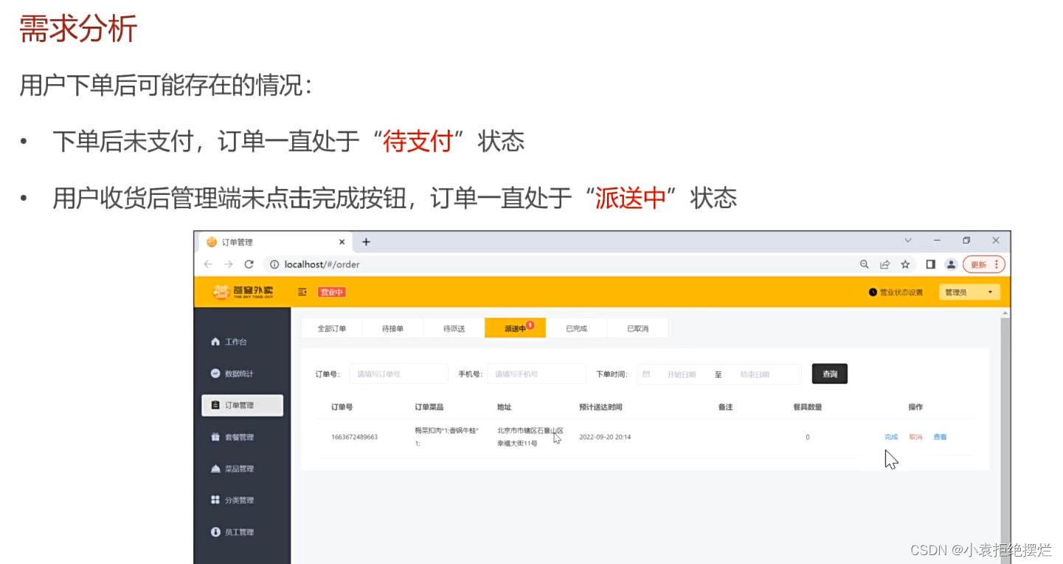The width and height of the screenshot is (1063, 564).
Task: Click the browser reload icon
Action: tap(249, 264)
